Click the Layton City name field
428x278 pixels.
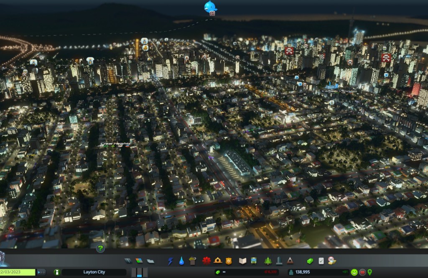click(x=94, y=272)
